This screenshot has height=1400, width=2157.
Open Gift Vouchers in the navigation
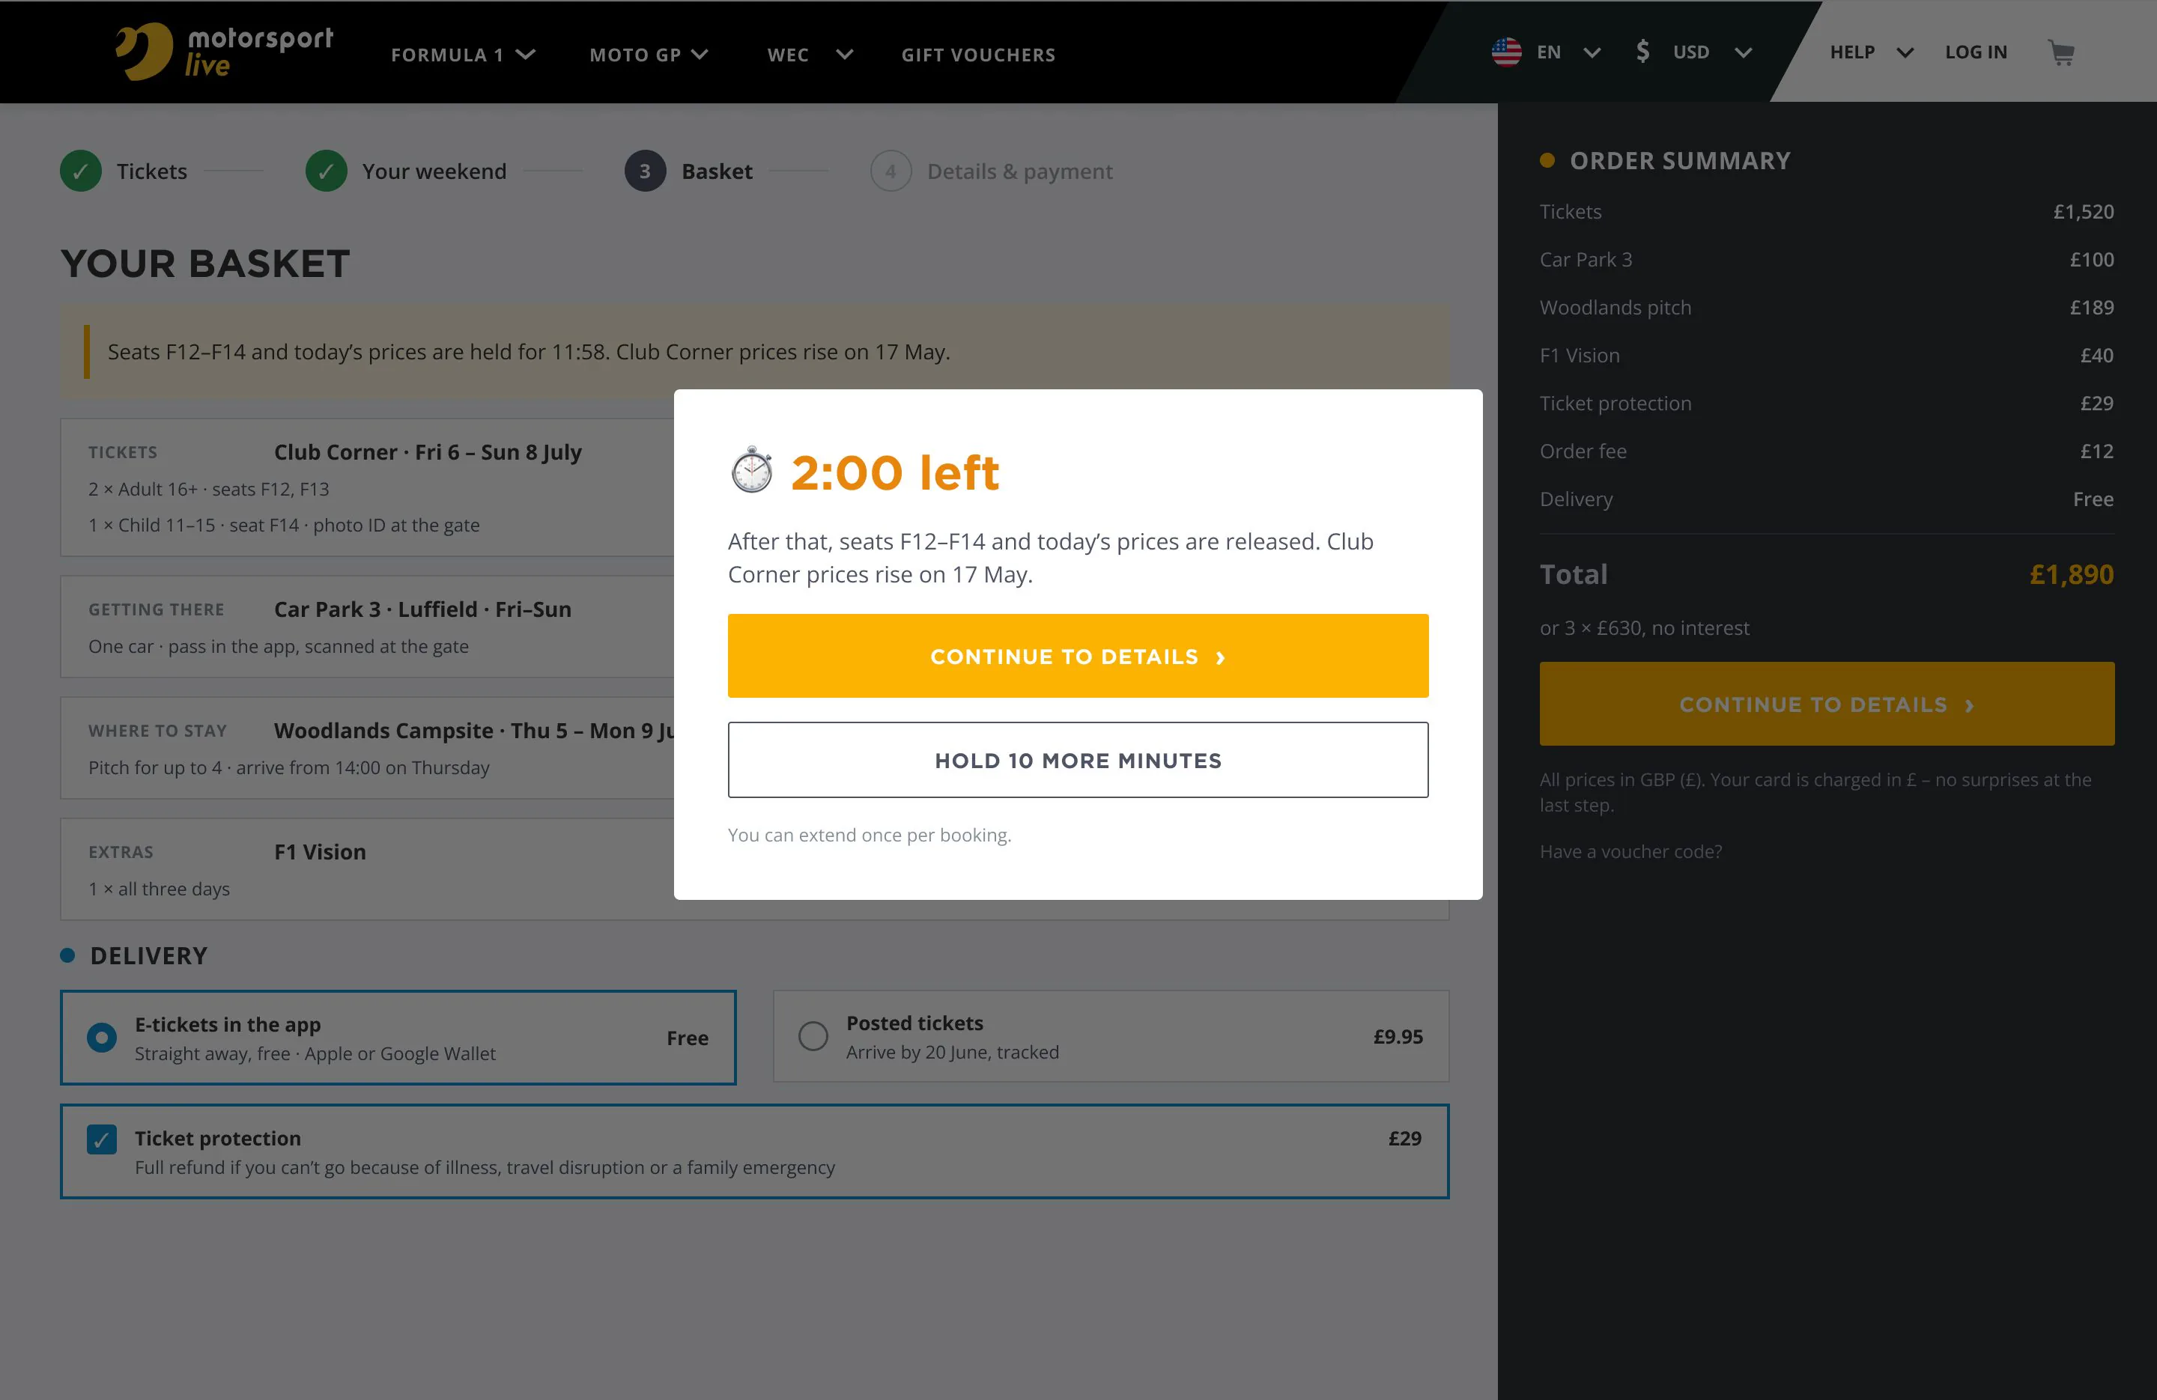978,55
